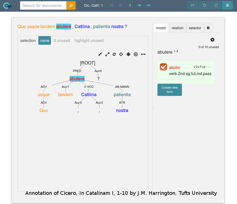This screenshot has width=237, height=204.
Task: Switch to the relation tab
Action: (177, 28)
